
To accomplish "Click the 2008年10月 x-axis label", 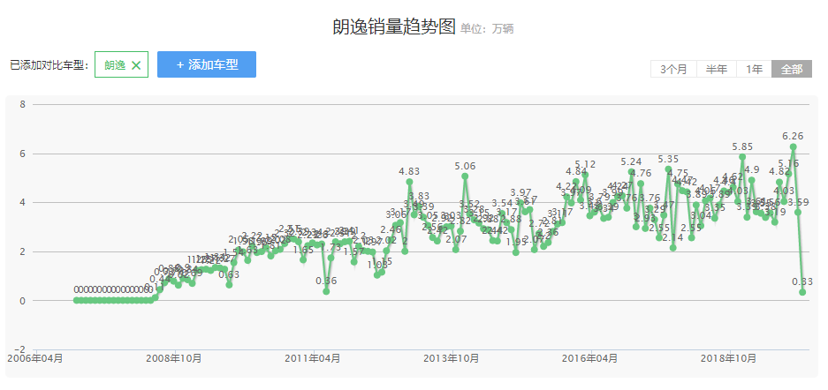I will [174, 358].
